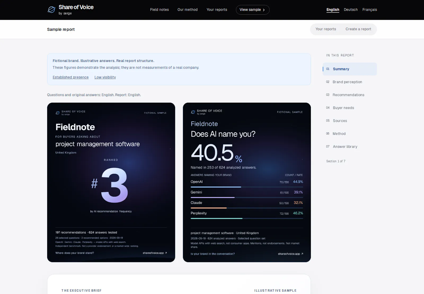Click the Share of Voice planet logo

coord(51,10)
